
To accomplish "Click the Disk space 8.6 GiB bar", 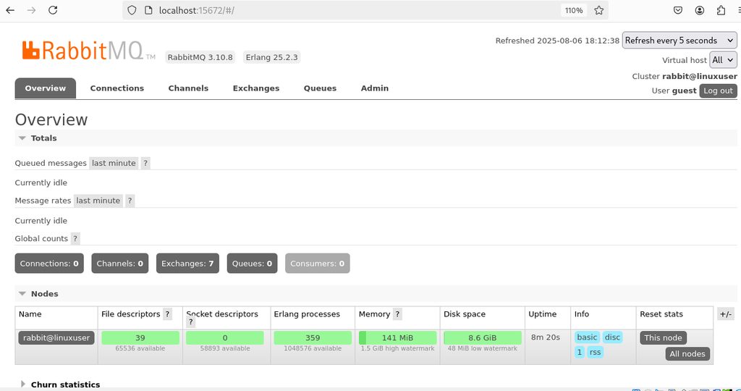I will click(x=483, y=337).
